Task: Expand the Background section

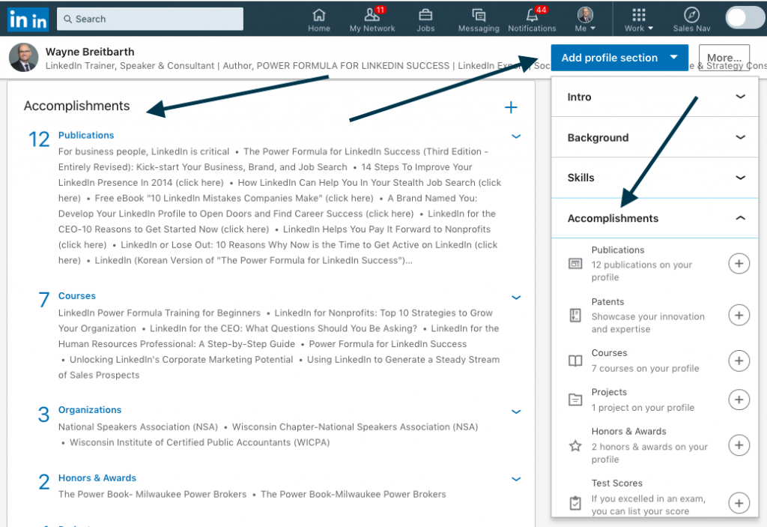Action: (655, 138)
